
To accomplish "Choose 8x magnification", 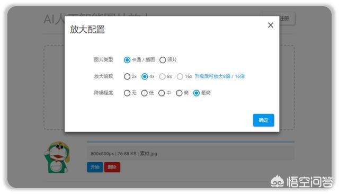I will pyautogui.click(x=162, y=76).
